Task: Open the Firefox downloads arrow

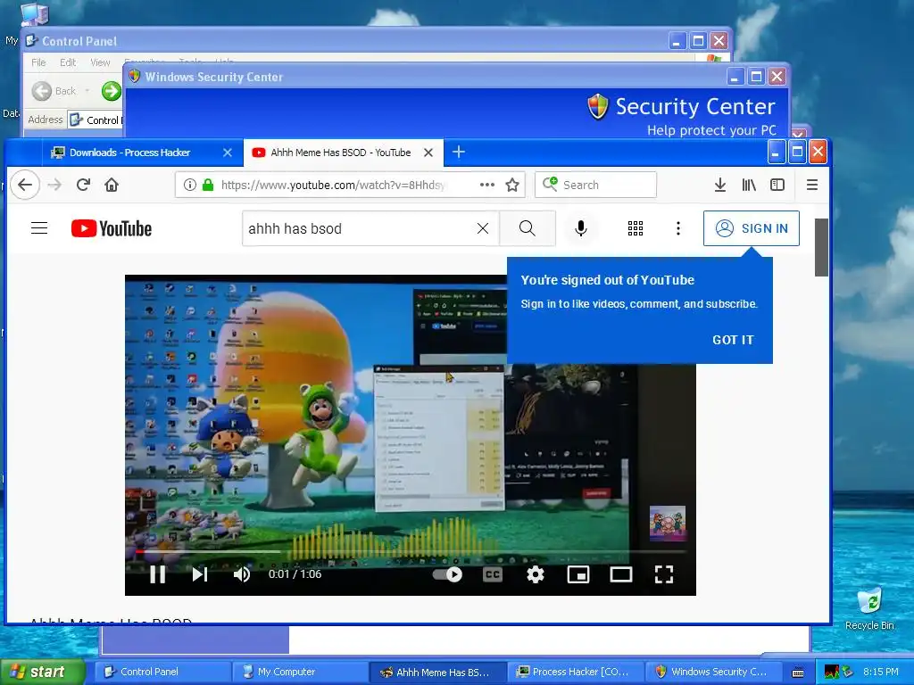Action: click(720, 185)
